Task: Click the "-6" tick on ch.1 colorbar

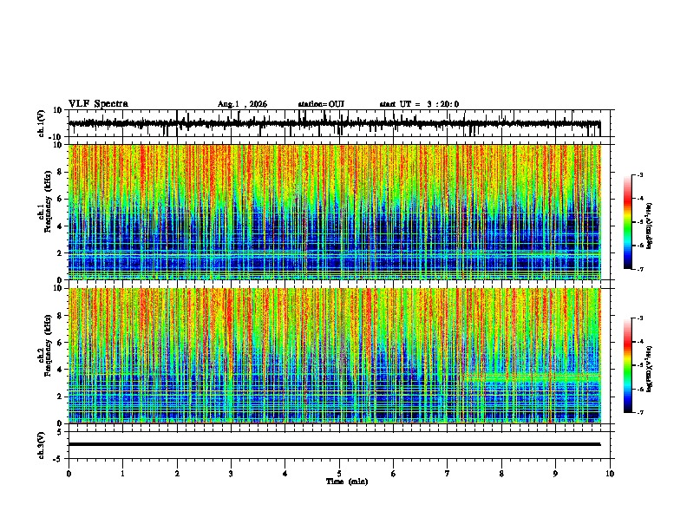Action: click(x=639, y=246)
